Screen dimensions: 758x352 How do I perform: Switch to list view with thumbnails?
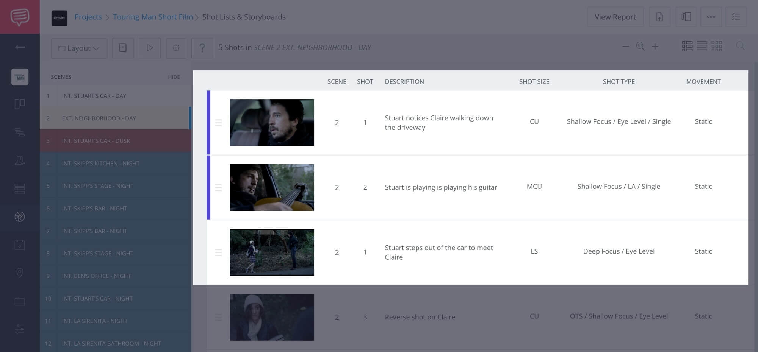(687, 47)
